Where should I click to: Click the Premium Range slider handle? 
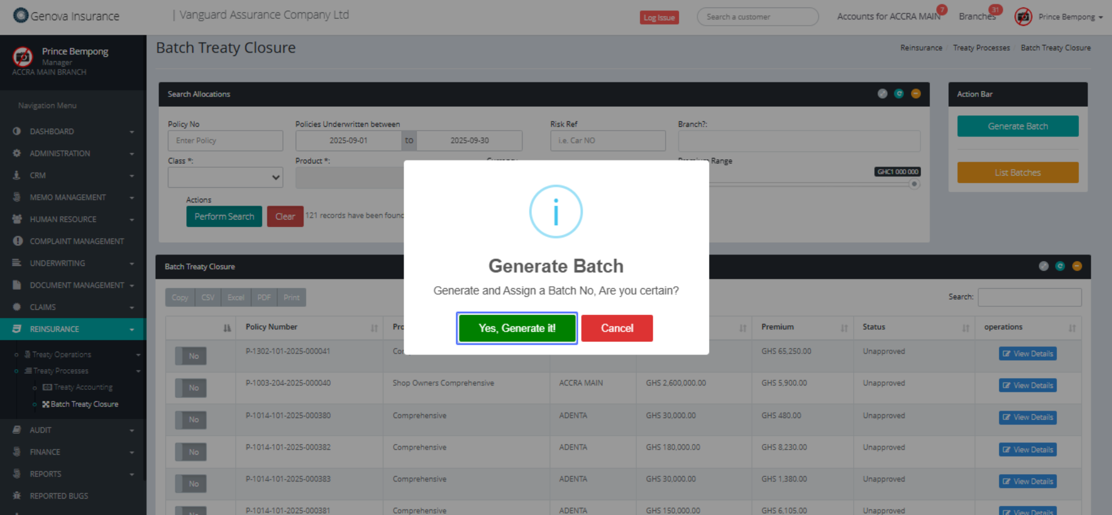[914, 184]
